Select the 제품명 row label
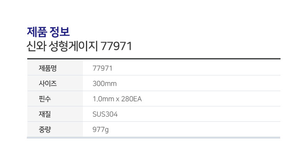 pyautogui.click(x=48, y=69)
